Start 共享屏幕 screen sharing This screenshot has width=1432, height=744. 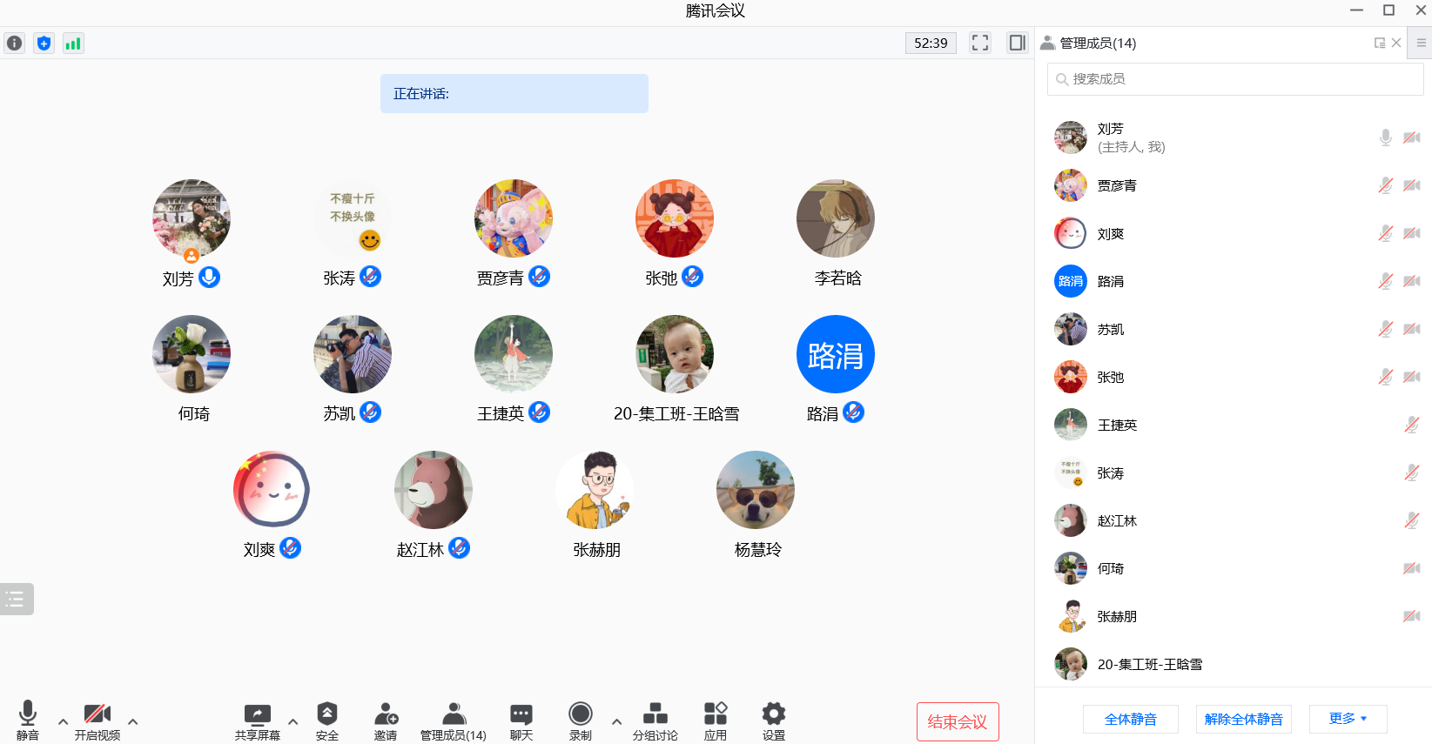258,721
